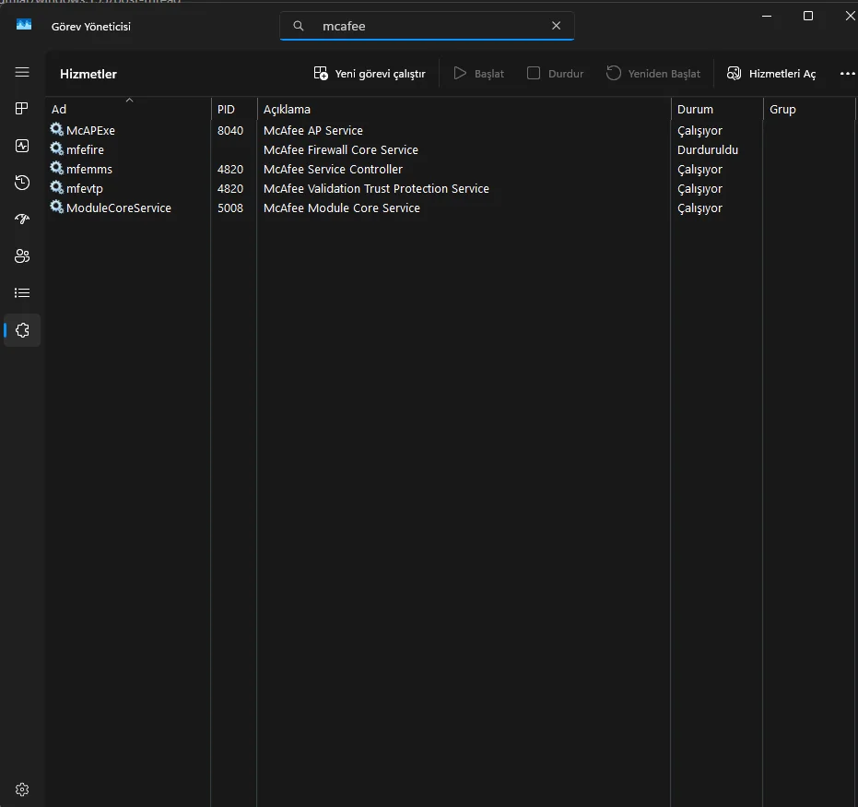858x807 pixels.
Task: Open the Startup apps page icon
Action: tap(22, 220)
